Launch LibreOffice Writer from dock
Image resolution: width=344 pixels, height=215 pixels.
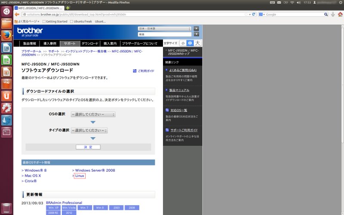click(x=6, y=48)
